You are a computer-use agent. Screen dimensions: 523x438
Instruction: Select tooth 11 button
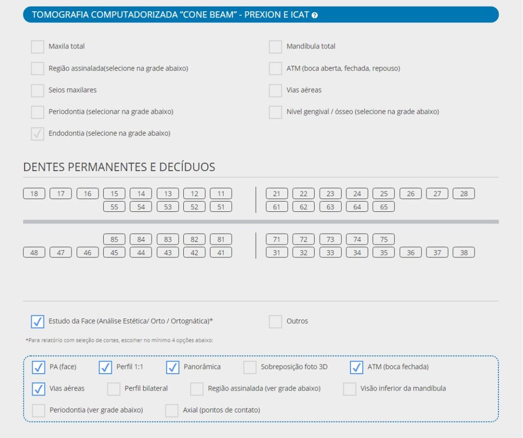(x=221, y=193)
